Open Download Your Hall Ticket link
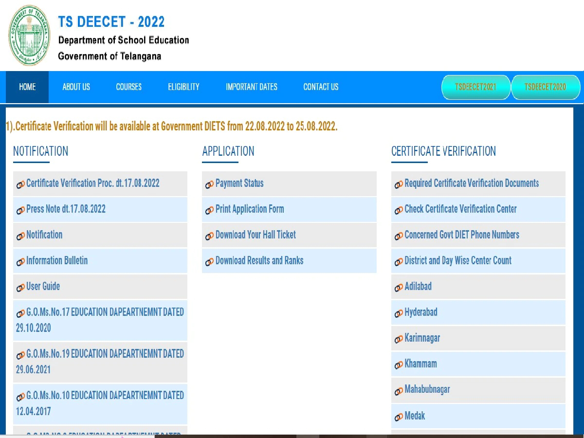Viewport: 584px width, 438px height. coord(255,235)
